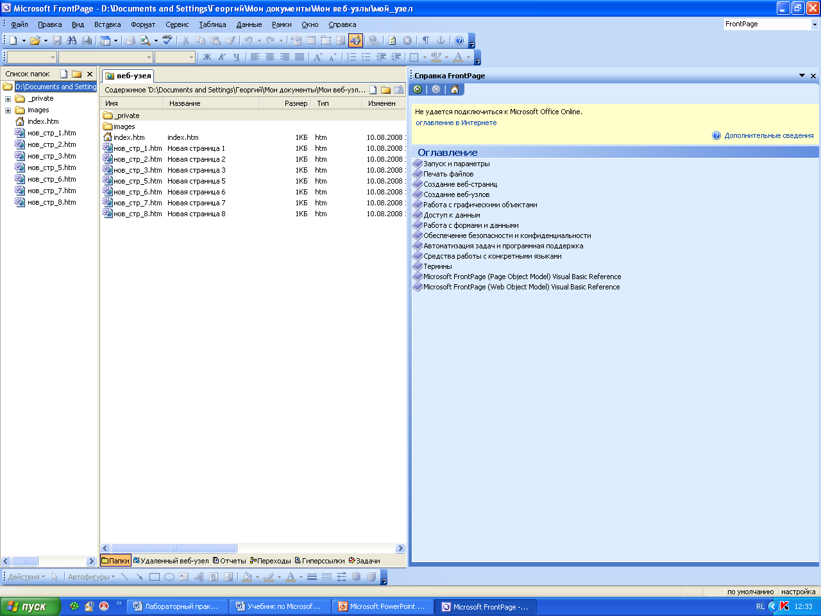Click the Insert Picture from file icon
The image size is (821, 616).
click(x=341, y=40)
